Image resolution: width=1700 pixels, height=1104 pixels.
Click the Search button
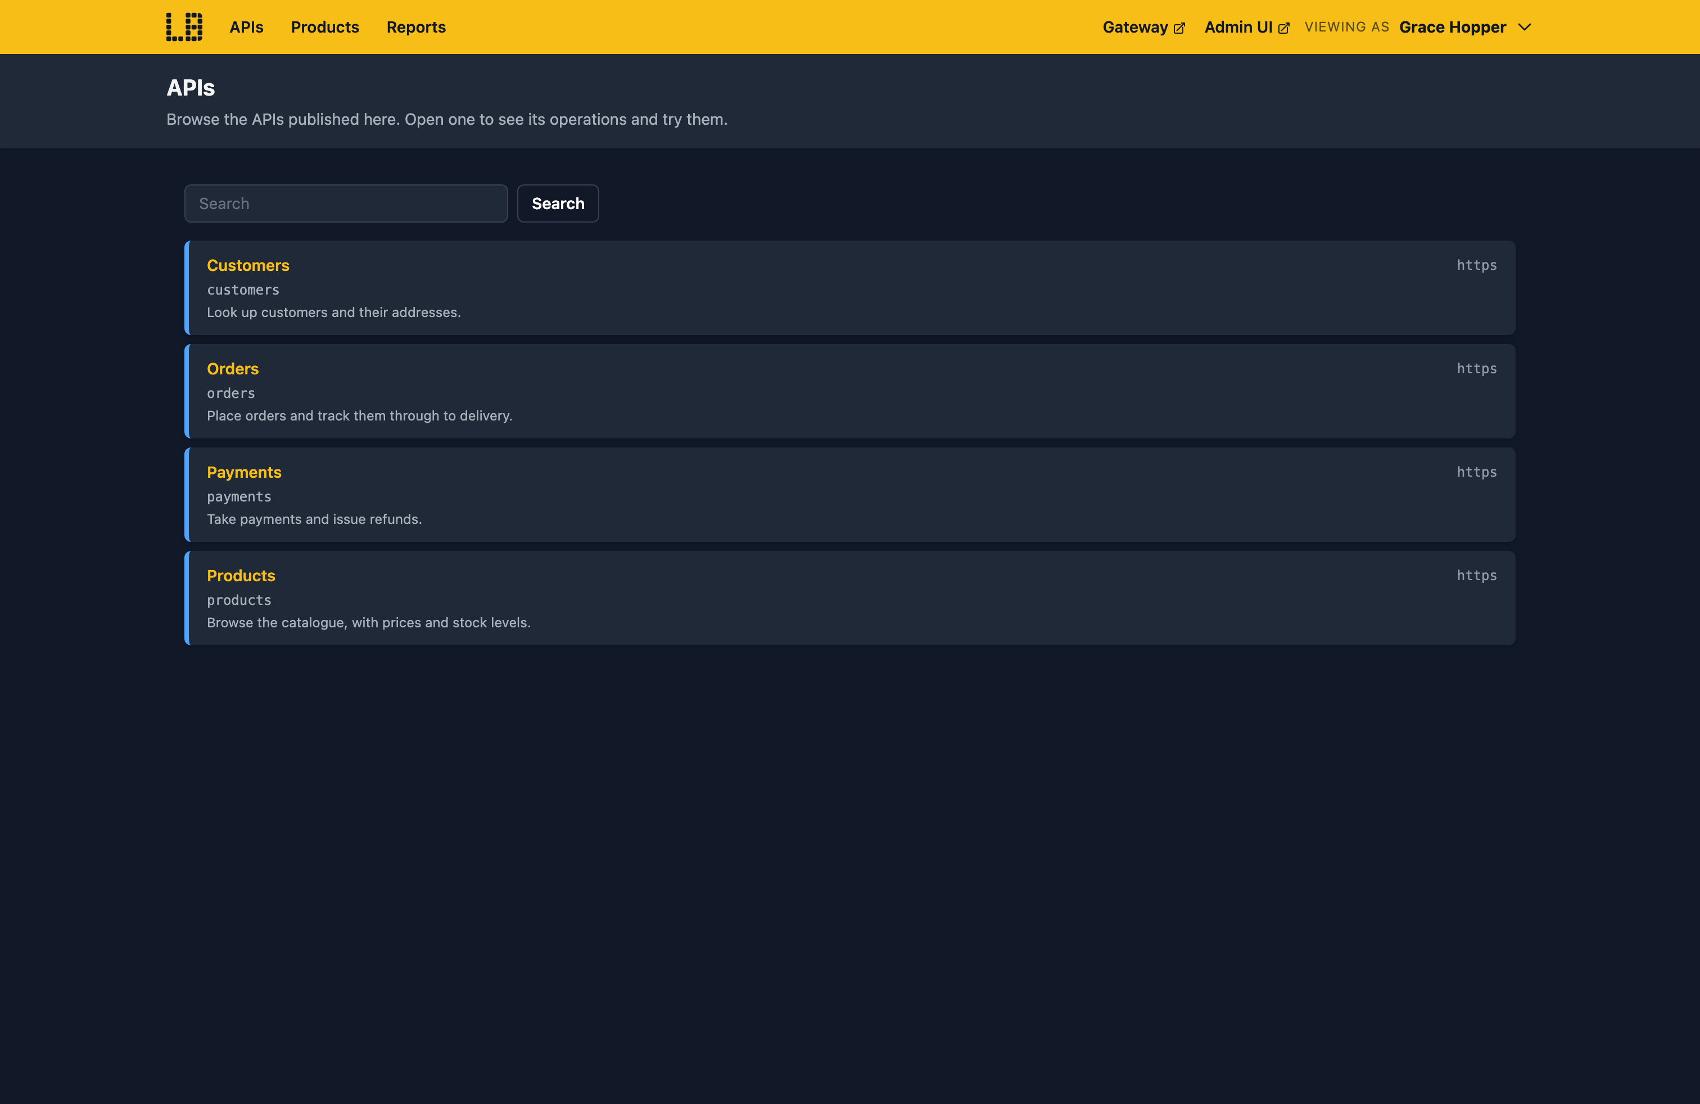[558, 203]
